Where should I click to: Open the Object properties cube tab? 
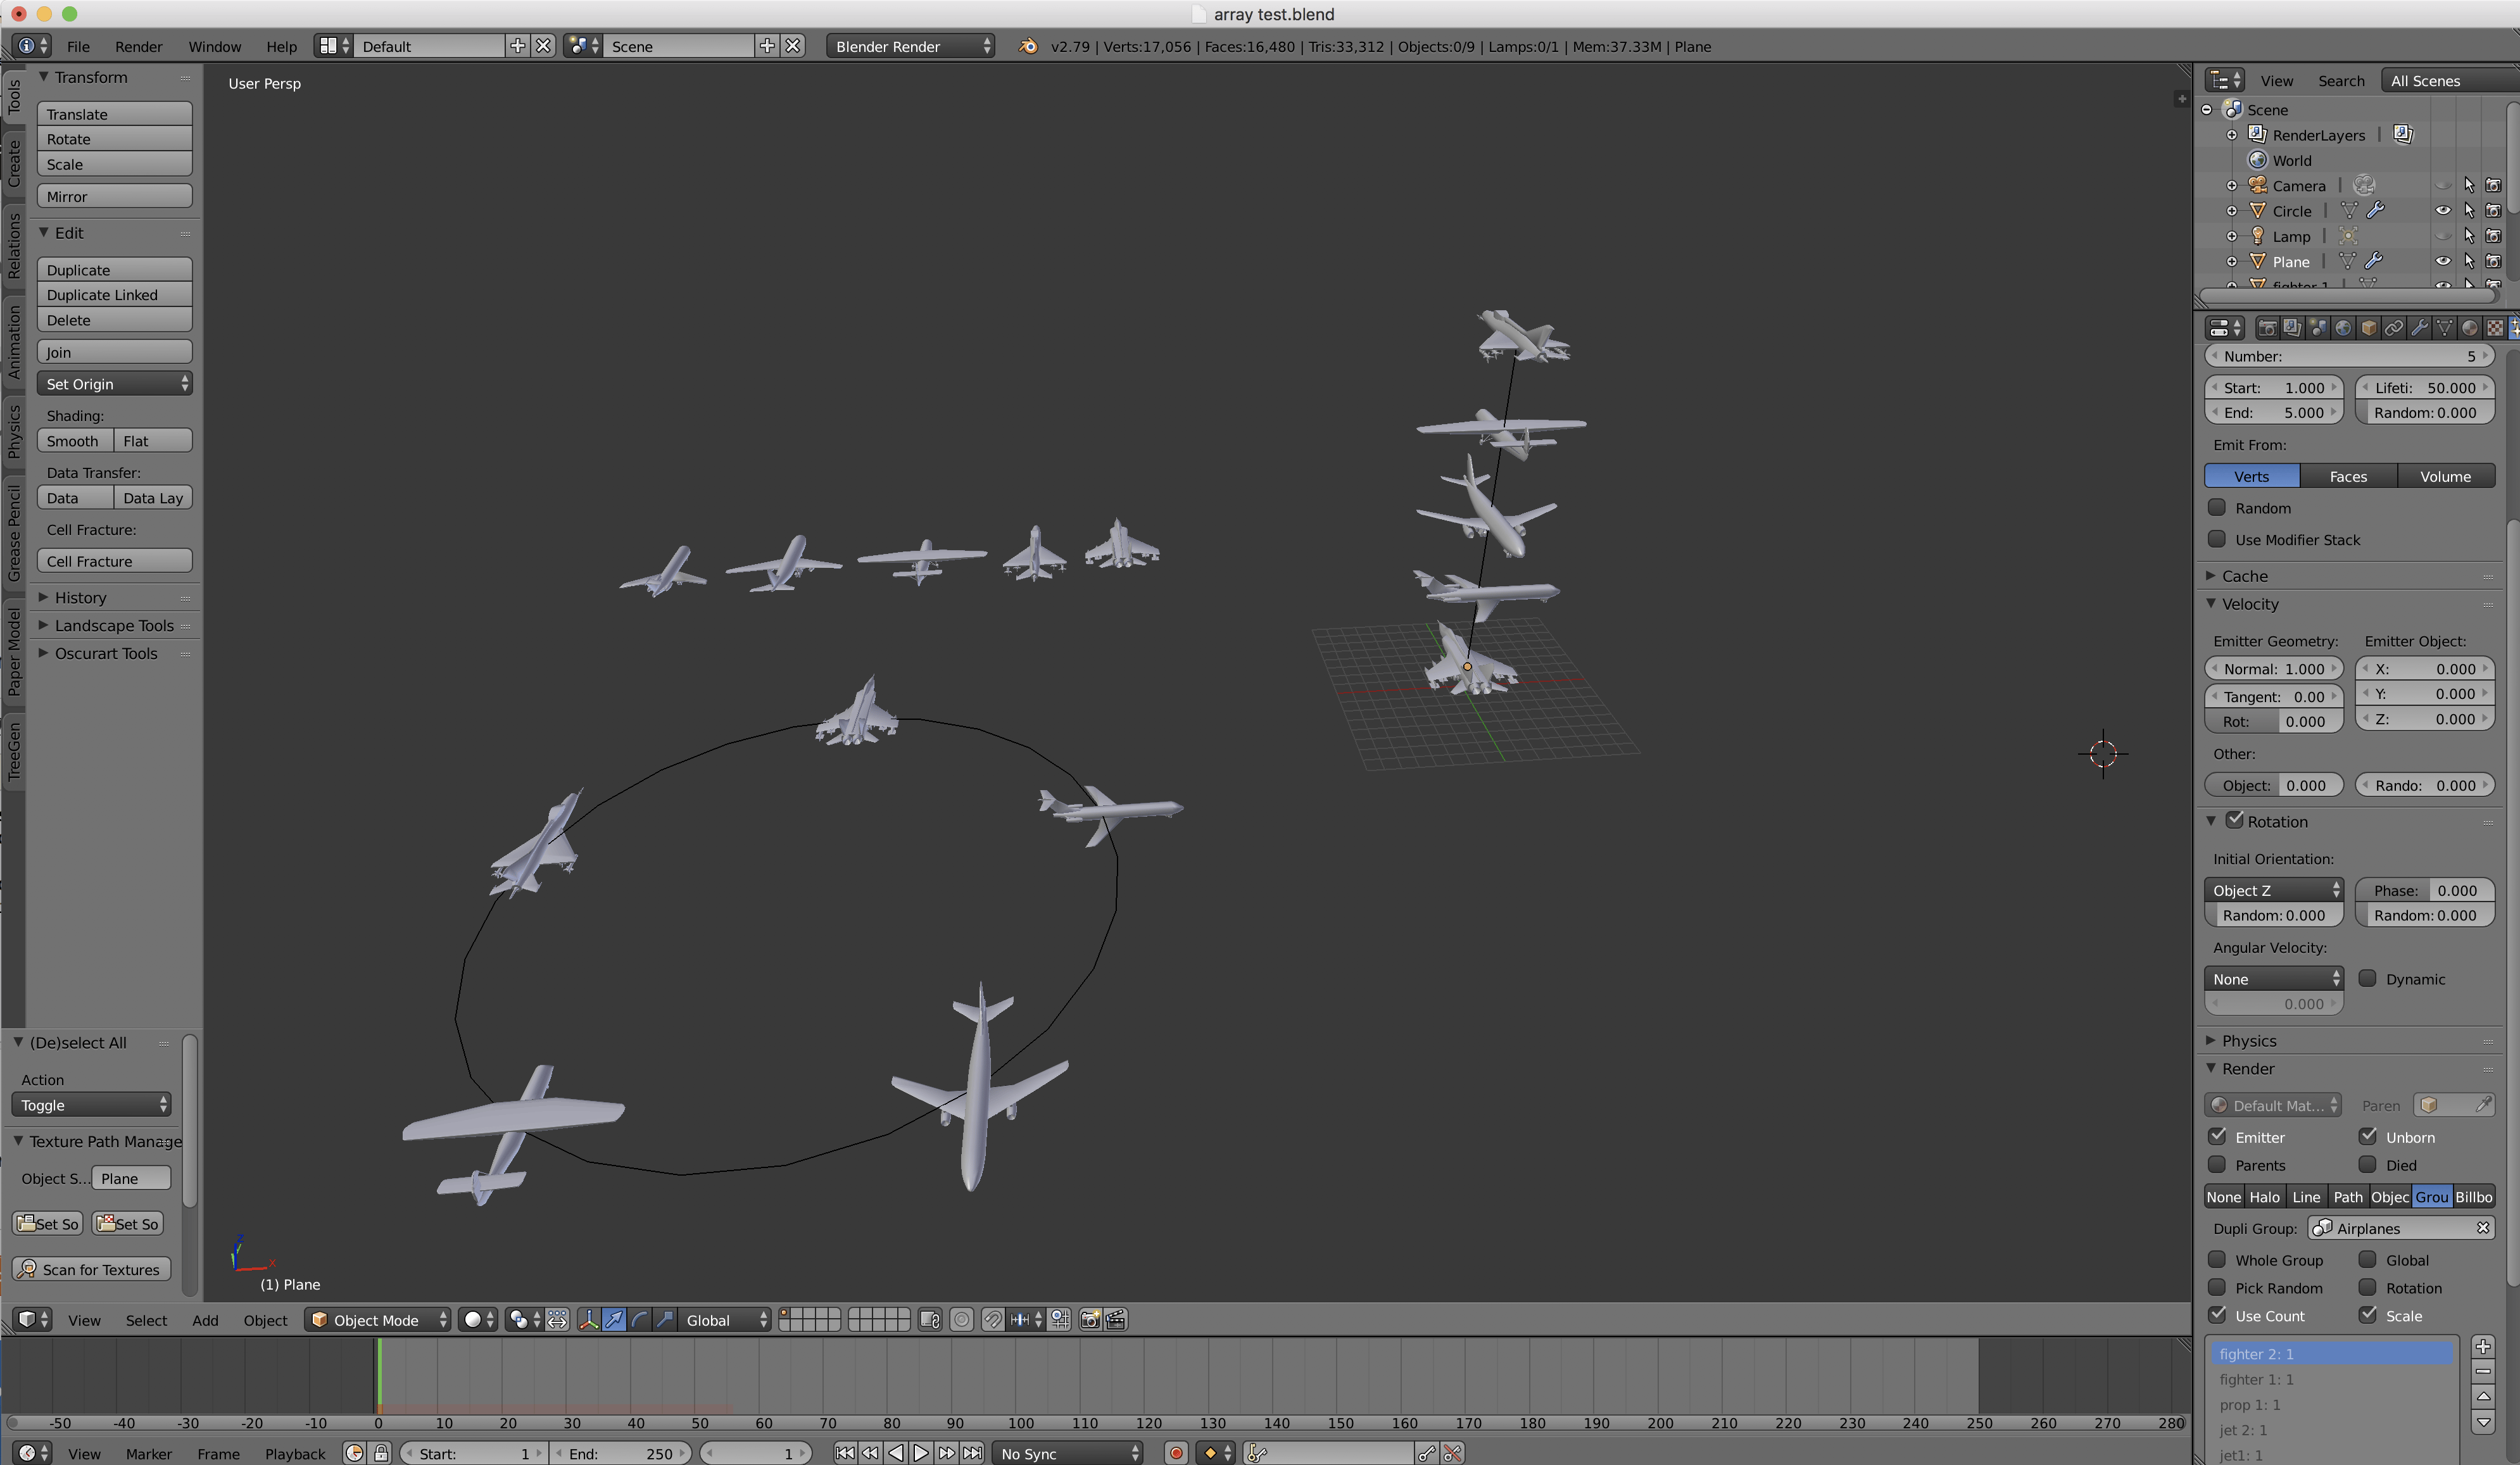(2369, 328)
